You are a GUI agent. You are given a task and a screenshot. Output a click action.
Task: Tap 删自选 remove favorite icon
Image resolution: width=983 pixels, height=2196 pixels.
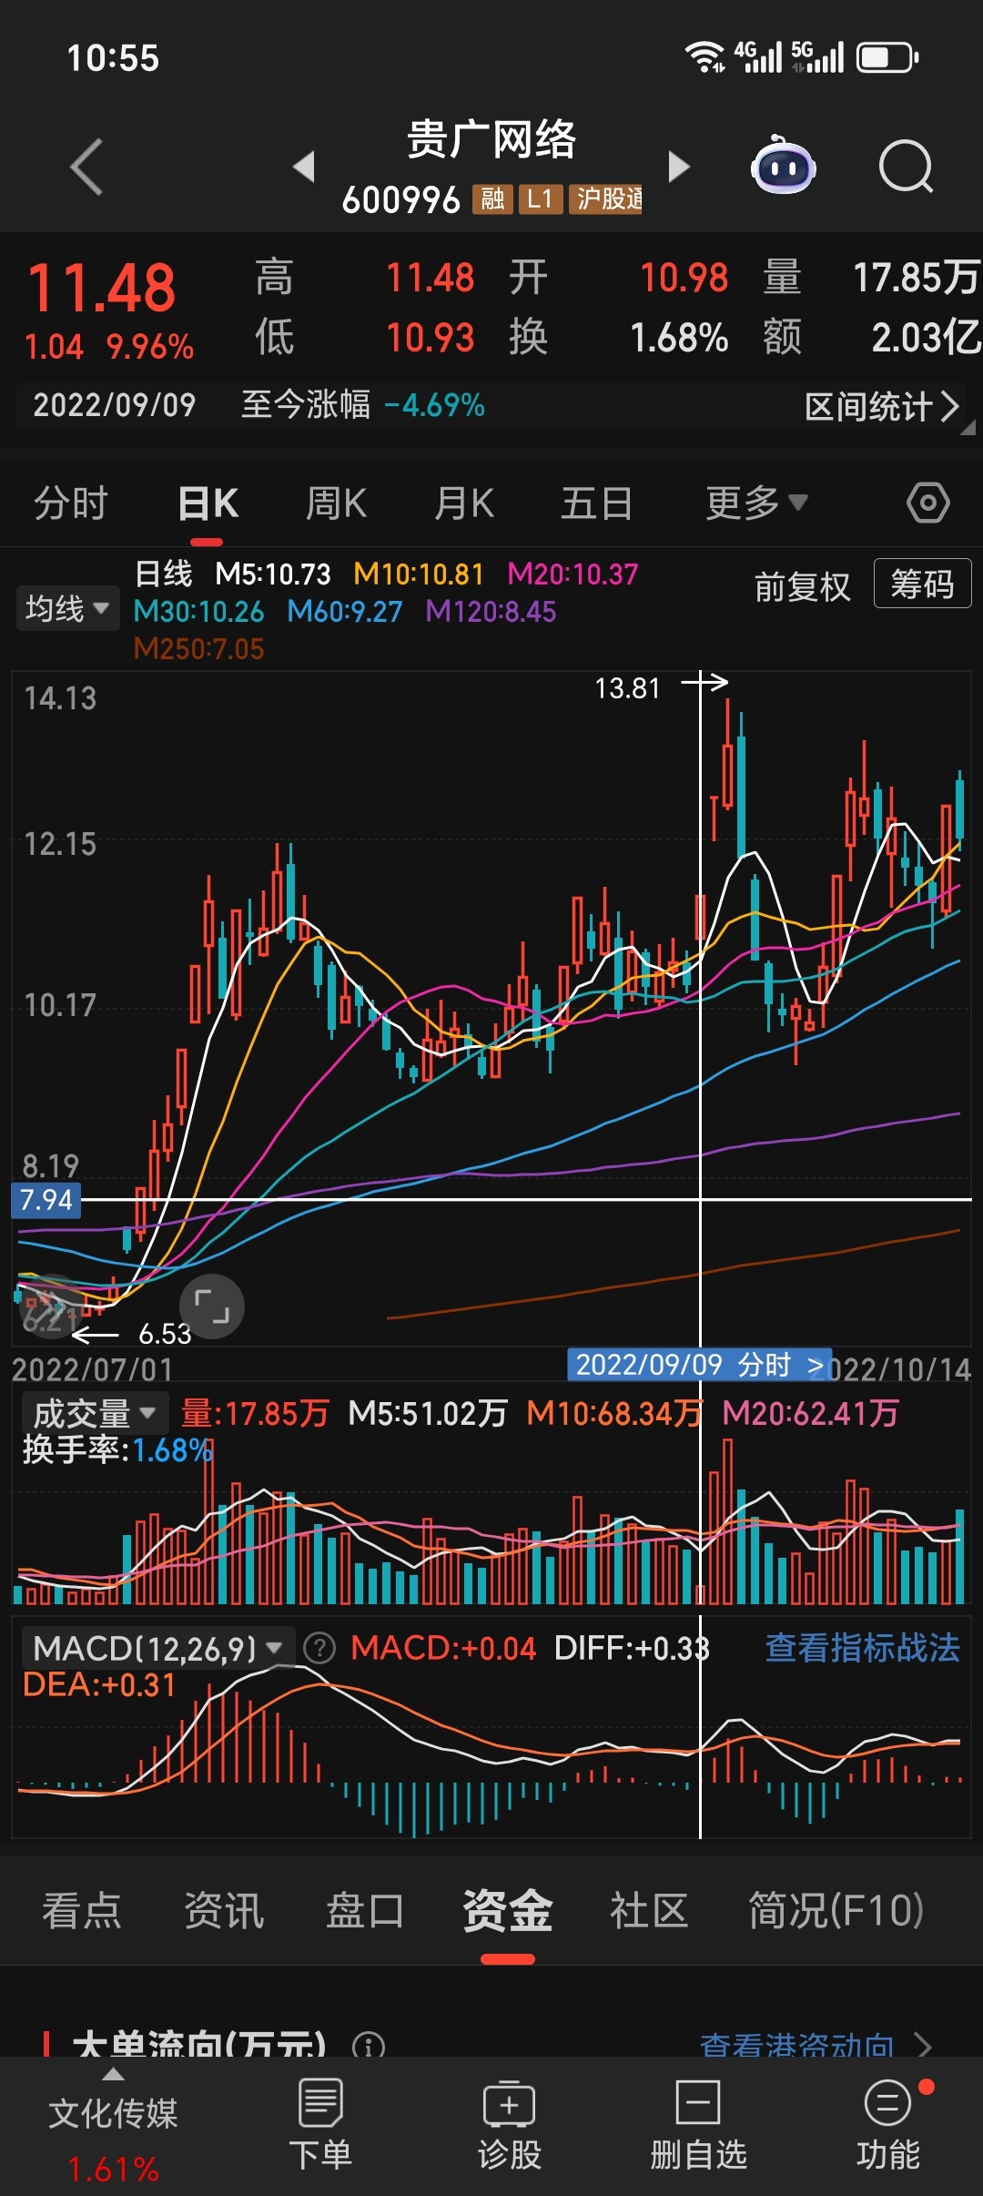point(698,2124)
